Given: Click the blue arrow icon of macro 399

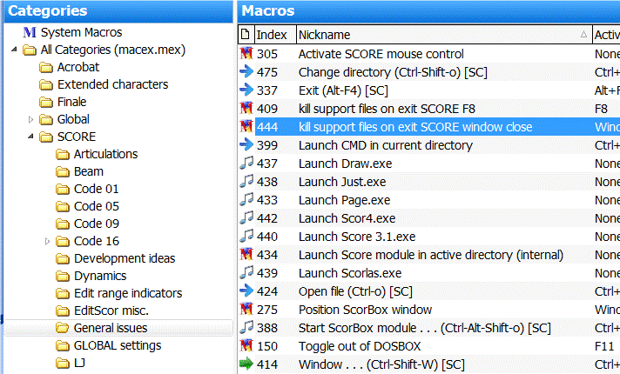Looking at the screenshot, I should tap(246, 144).
